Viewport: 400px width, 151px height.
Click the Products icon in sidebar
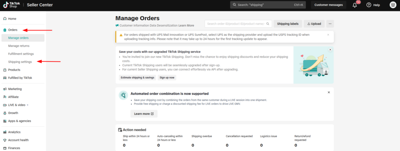pyautogui.click(x=5, y=70)
